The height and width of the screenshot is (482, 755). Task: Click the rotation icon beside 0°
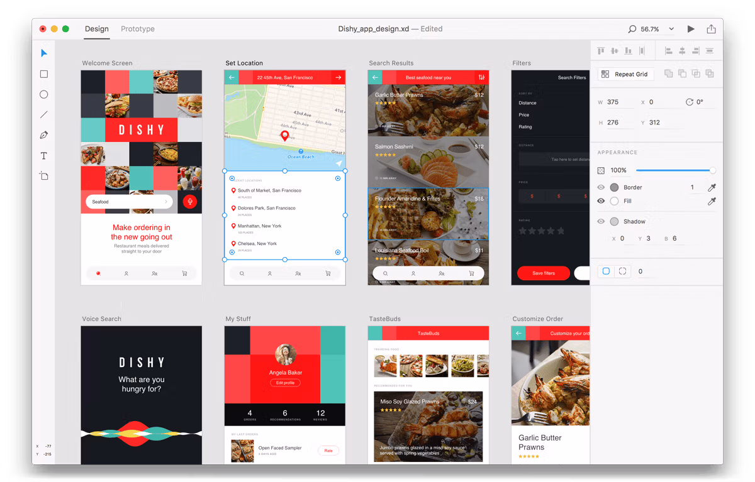click(690, 102)
